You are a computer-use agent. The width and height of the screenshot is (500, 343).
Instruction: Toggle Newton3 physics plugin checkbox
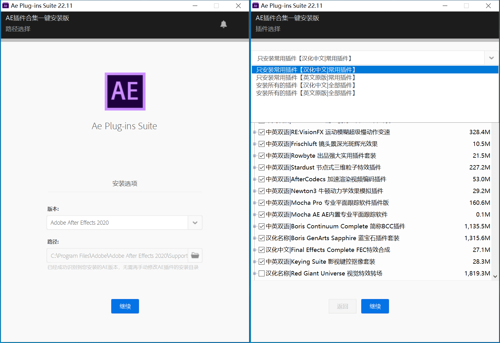(x=261, y=191)
